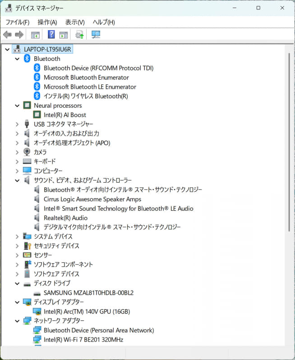Open the 表示(V) menu
Screen dimensions: 295x360
pos(75,22)
